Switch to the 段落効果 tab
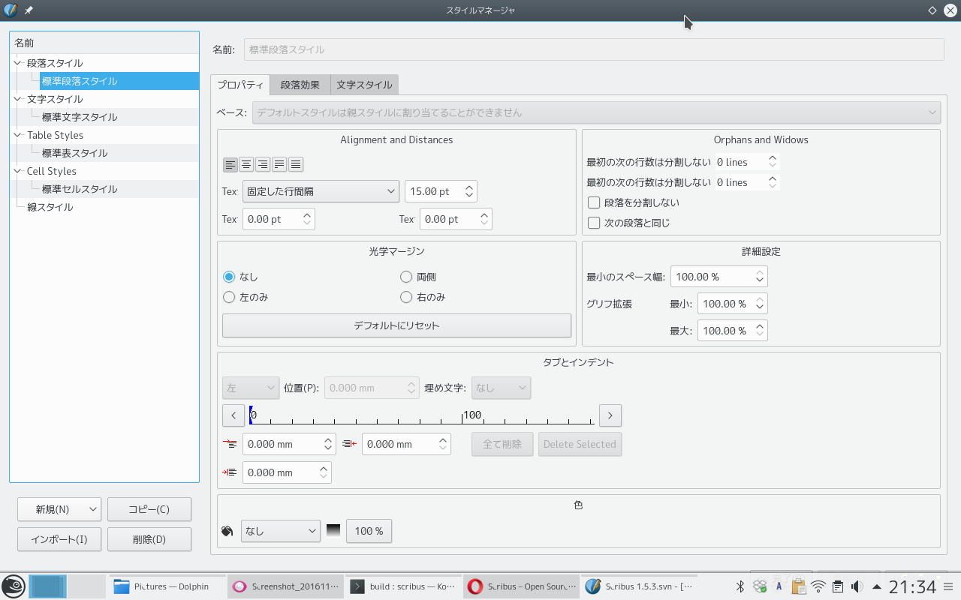 [x=300, y=85]
